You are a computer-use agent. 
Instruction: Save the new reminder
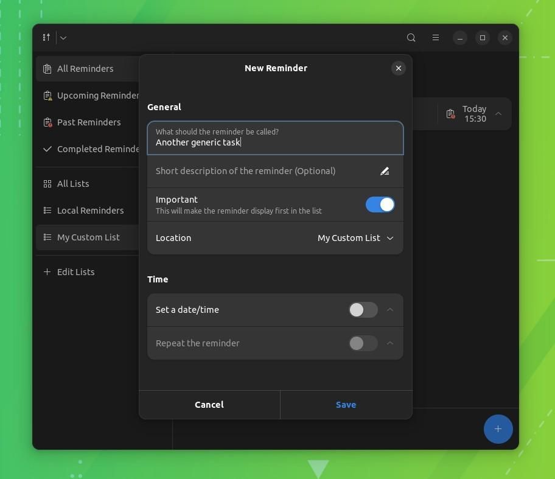tap(346, 404)
